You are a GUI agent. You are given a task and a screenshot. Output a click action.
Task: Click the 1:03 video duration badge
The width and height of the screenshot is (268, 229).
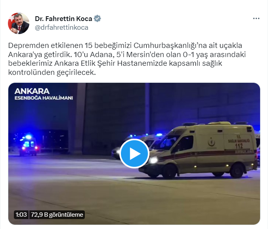coord(21,214)
